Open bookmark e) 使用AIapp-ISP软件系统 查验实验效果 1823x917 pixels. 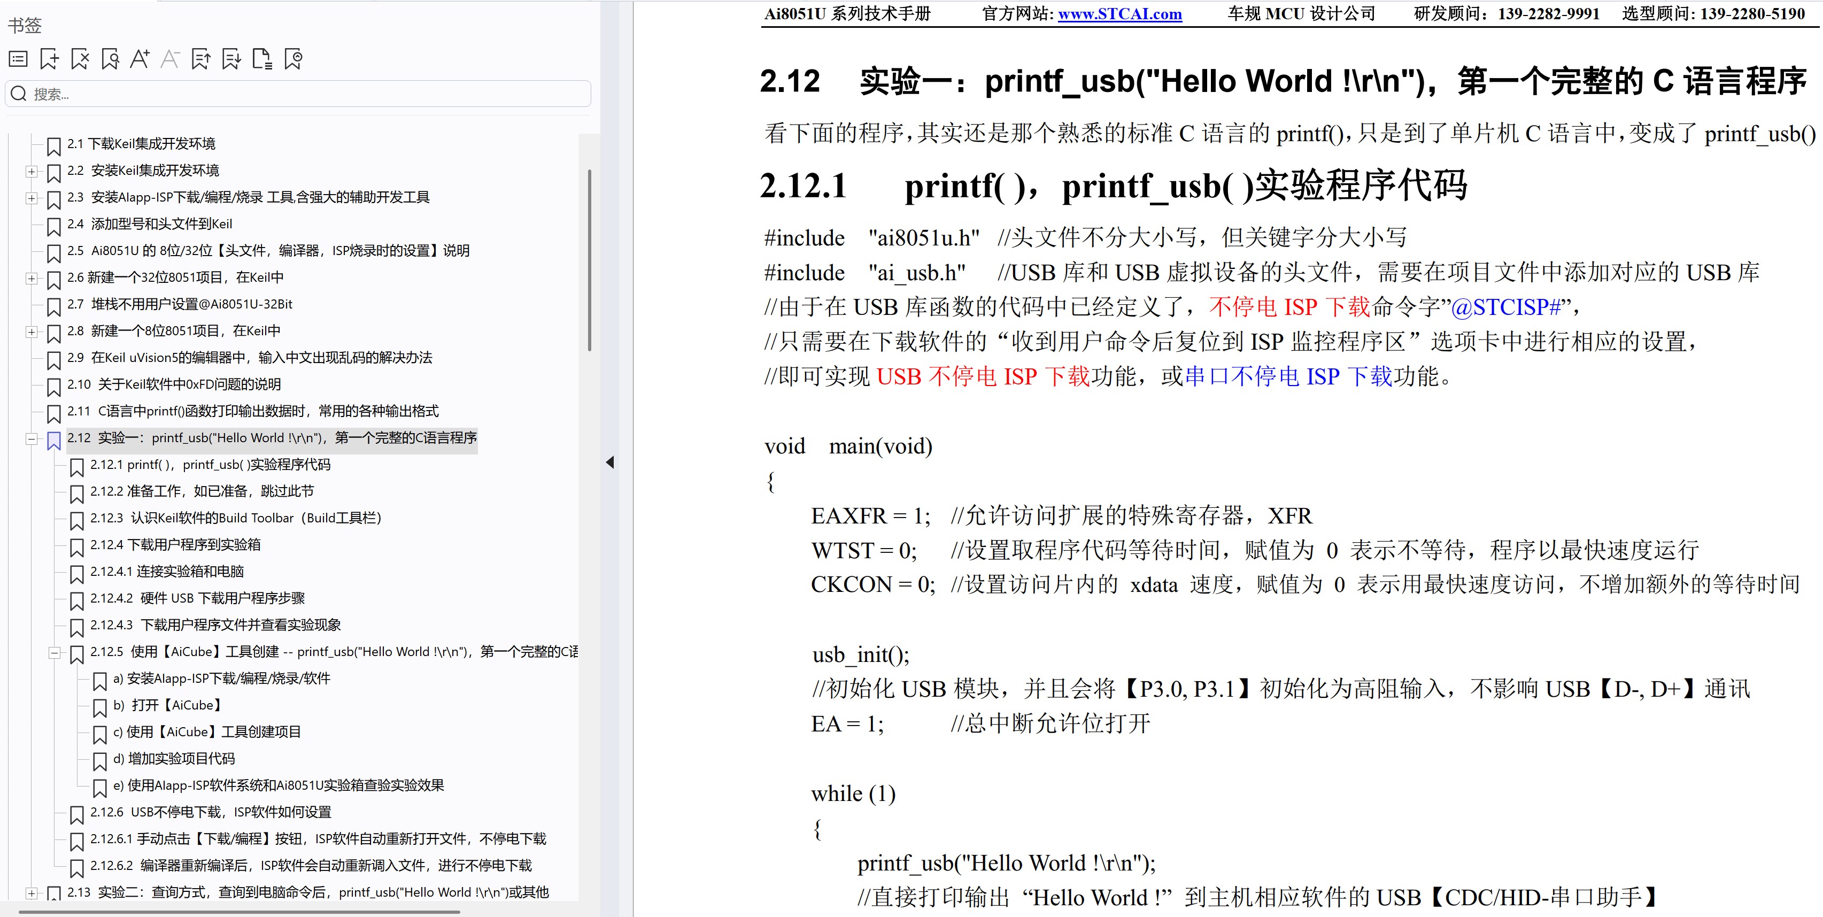(x=278, y=785)
